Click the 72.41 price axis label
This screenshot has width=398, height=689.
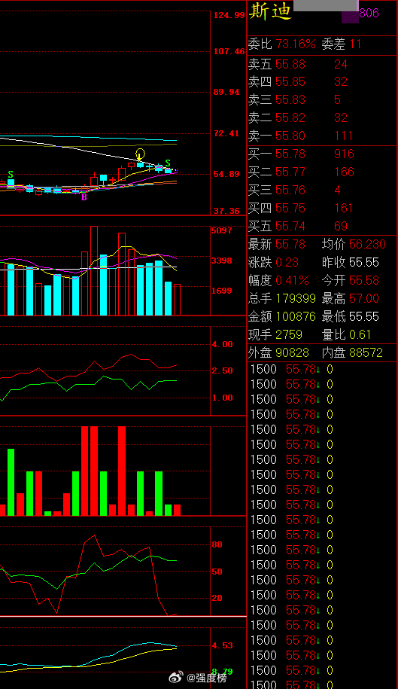point(227,133)
